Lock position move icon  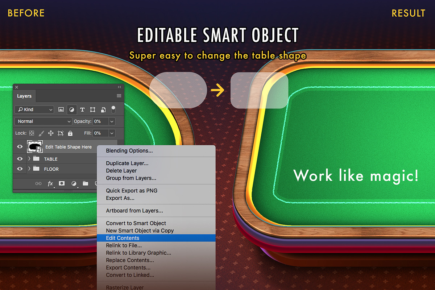pos(51,133)
